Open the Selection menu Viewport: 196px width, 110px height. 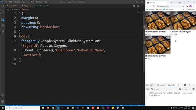17,2
